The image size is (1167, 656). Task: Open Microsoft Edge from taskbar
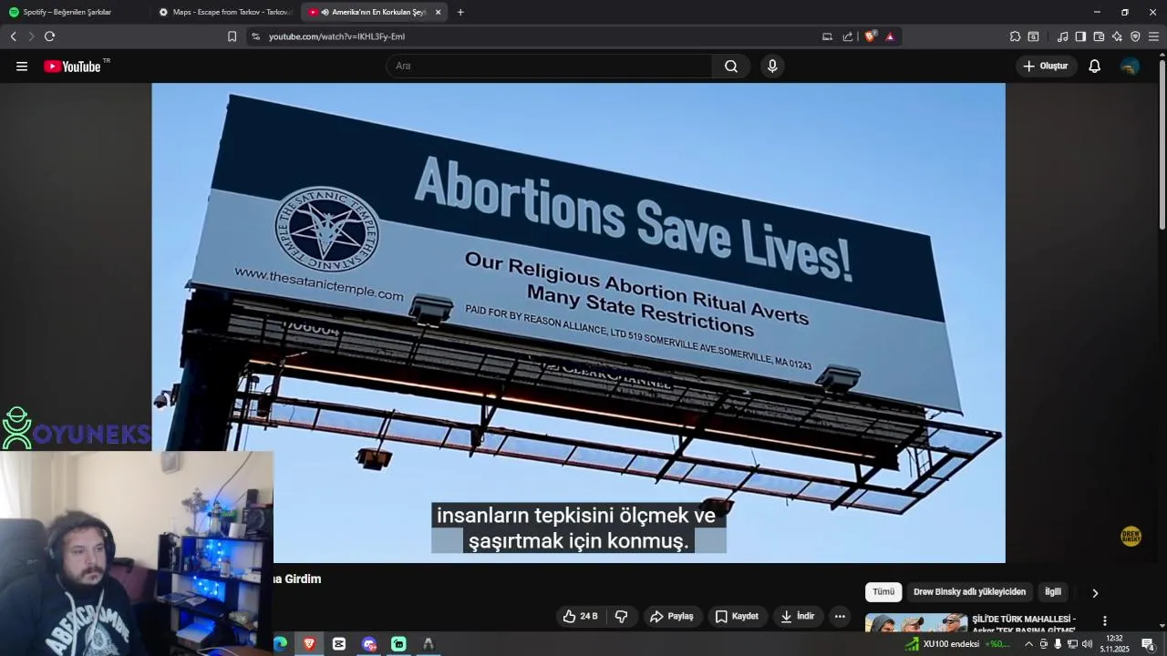[x=280, y=643]
